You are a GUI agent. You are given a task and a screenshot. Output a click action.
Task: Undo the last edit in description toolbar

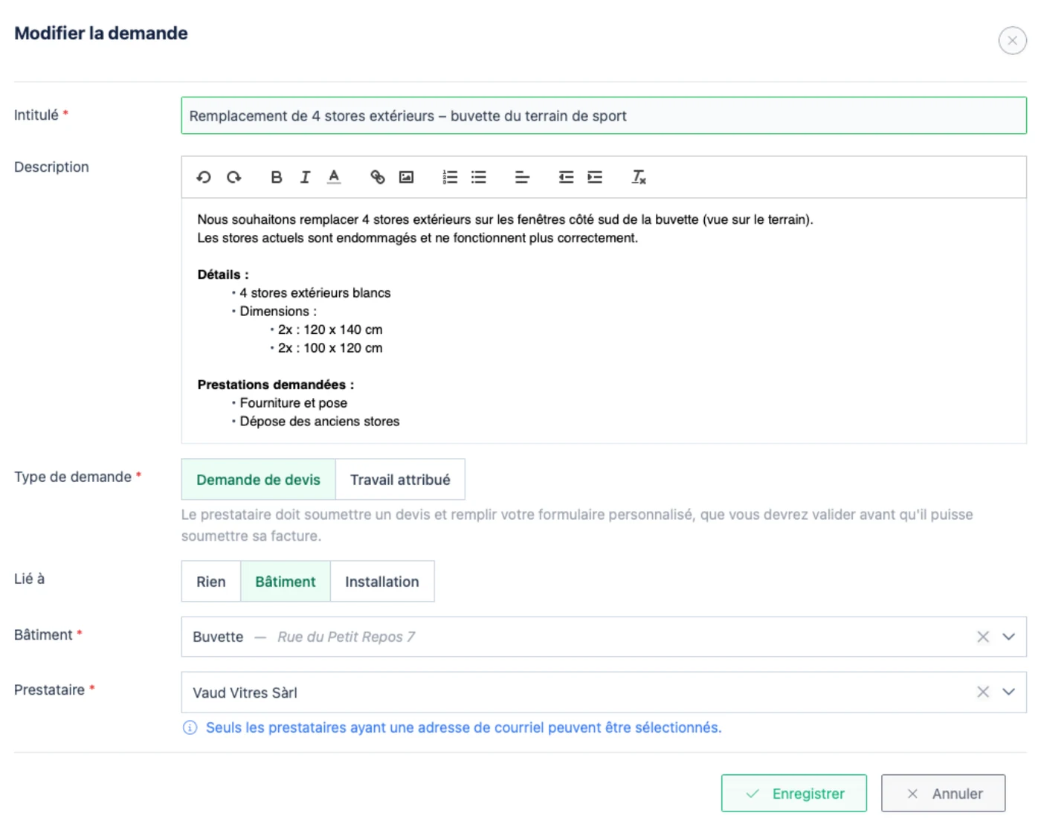pos(204,177)
